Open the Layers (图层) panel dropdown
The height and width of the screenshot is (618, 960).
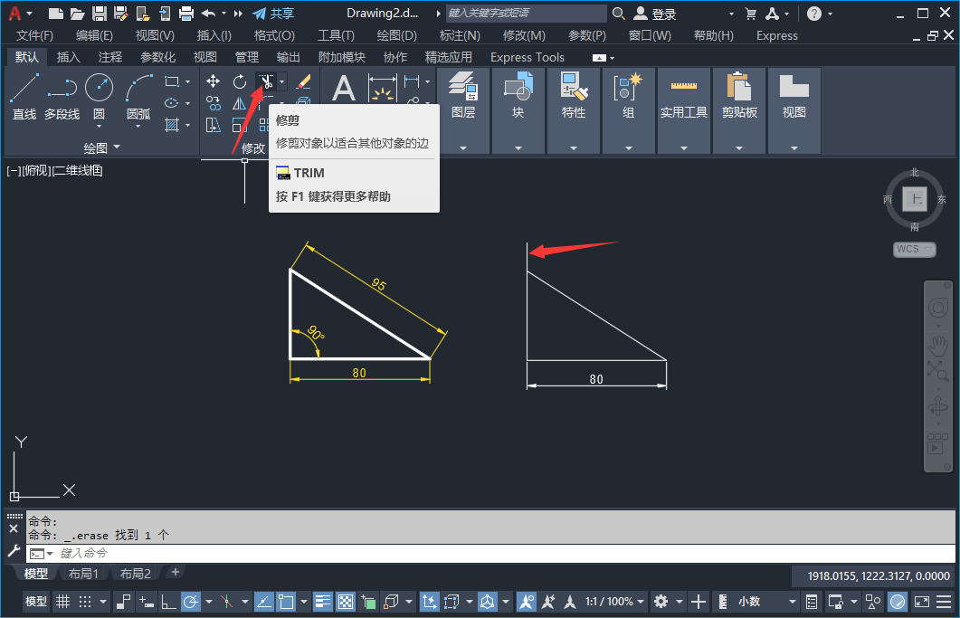(463, 147)
